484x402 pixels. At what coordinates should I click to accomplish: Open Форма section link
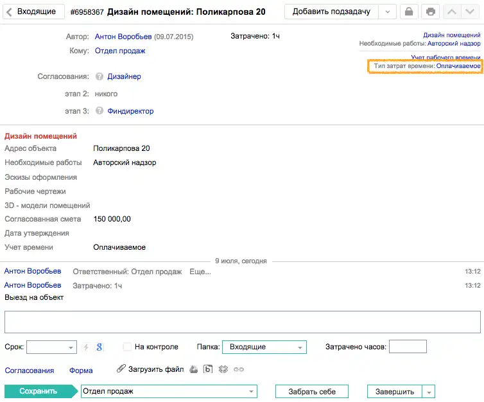tap(81, 371)
